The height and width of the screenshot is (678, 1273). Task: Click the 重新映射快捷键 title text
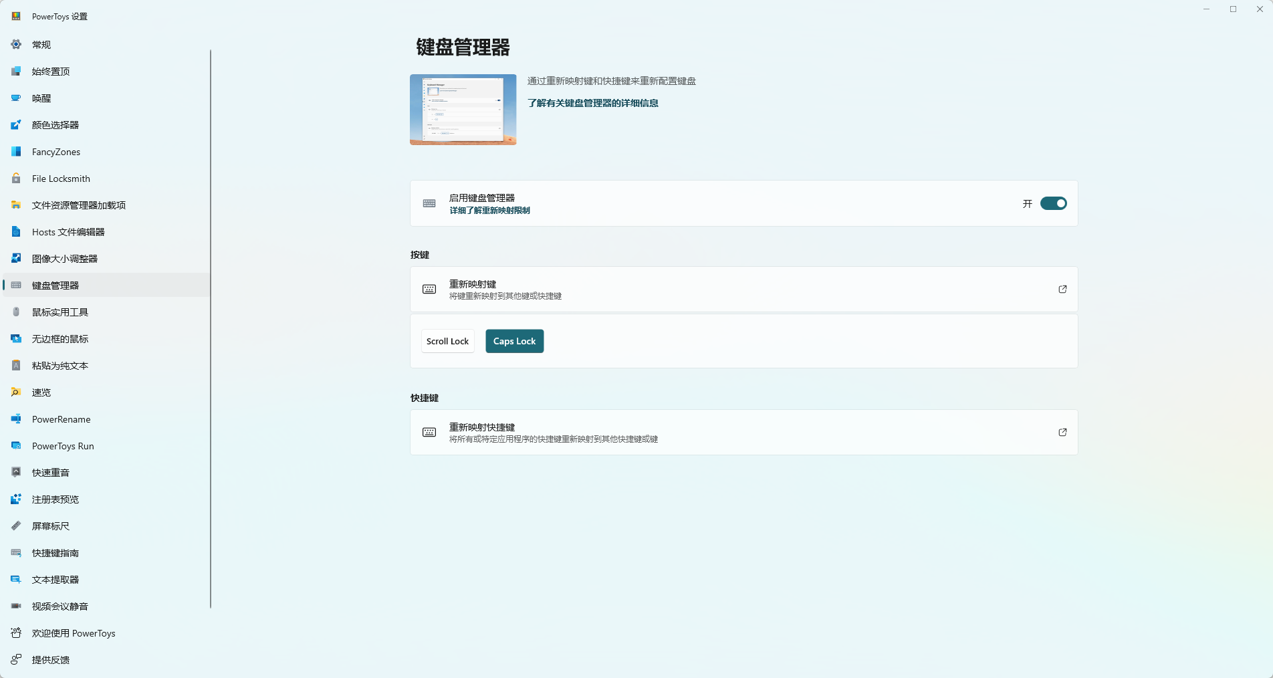point(482,427)
